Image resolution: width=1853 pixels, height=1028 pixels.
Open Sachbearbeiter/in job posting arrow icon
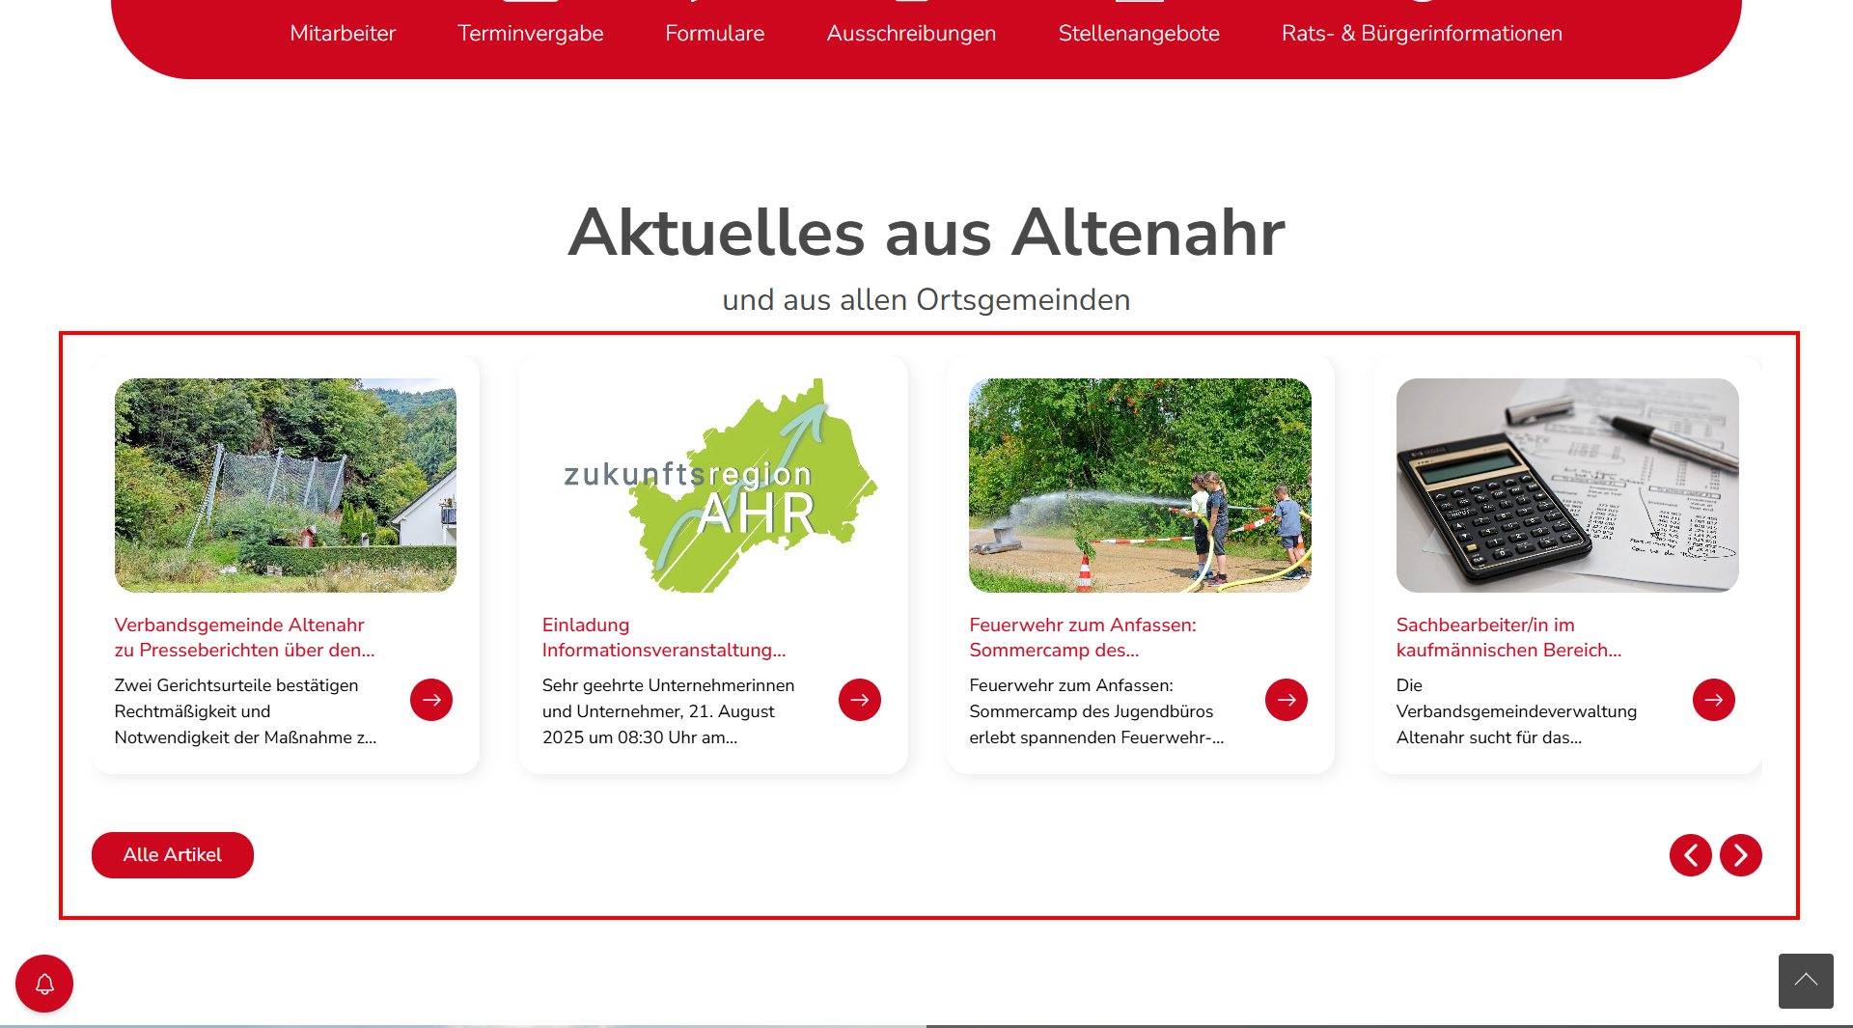1713,700
